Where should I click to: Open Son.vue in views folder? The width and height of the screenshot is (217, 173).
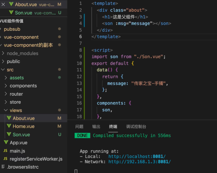21,134
